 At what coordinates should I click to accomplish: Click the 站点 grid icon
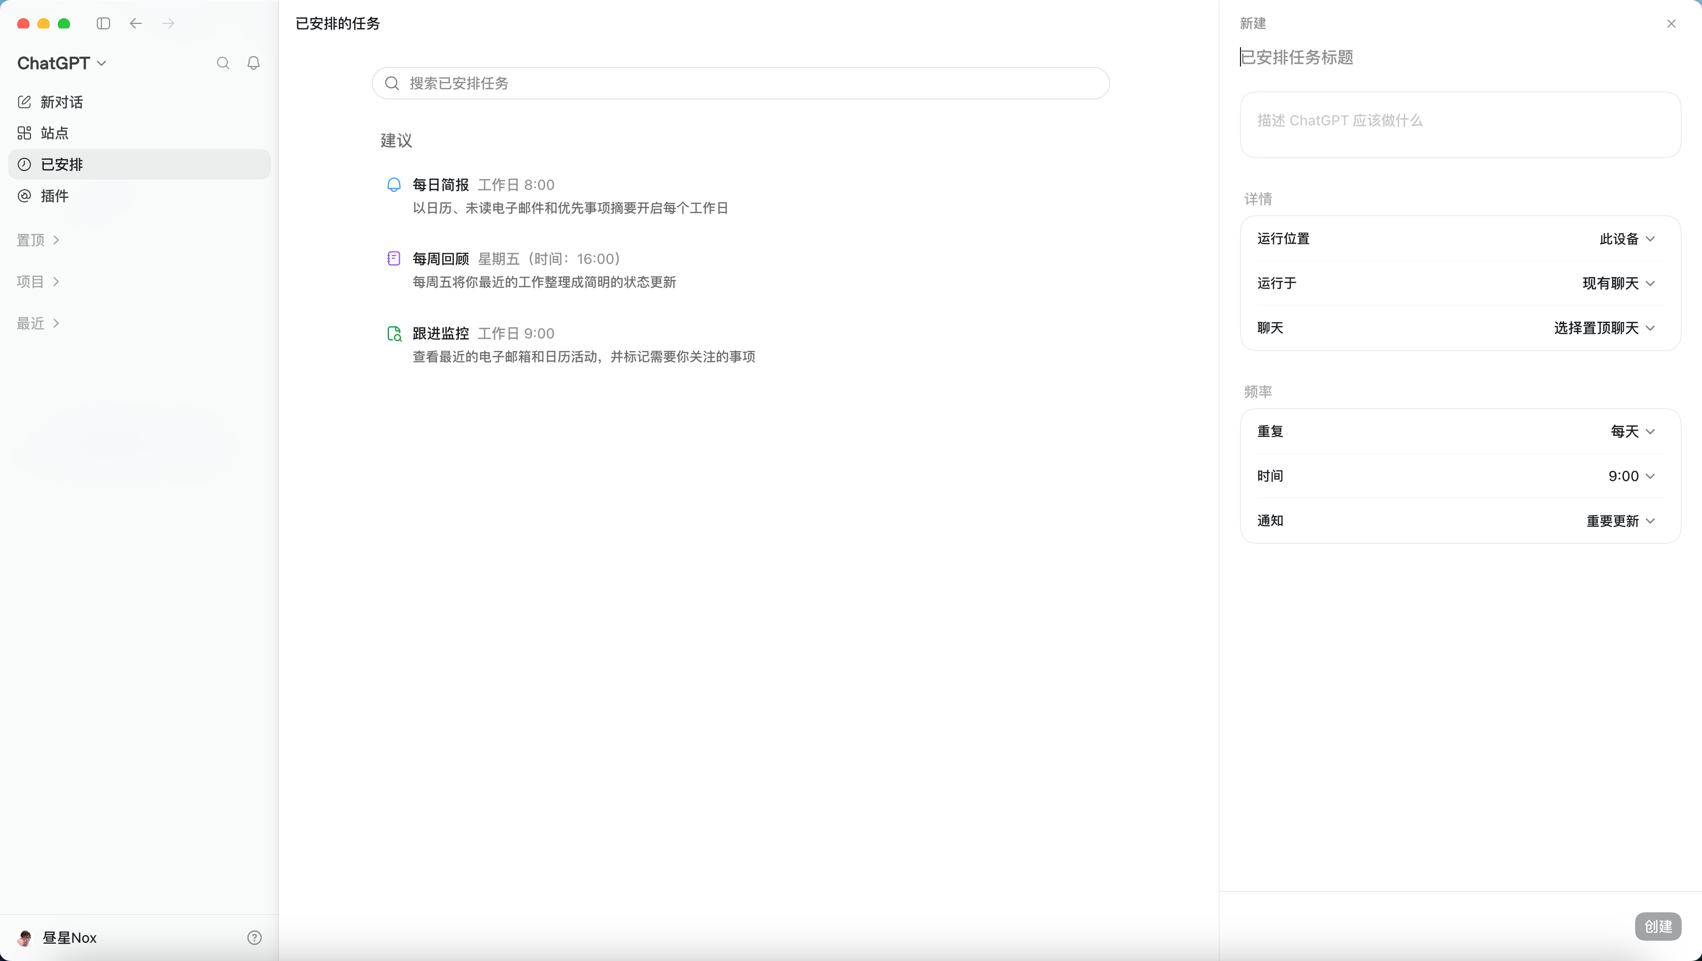[x=24, y=133]
